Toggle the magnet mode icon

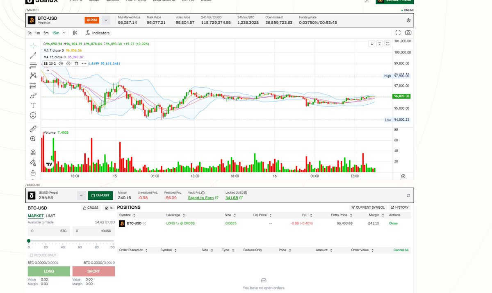pyautogui.click(x=33, y=152)
